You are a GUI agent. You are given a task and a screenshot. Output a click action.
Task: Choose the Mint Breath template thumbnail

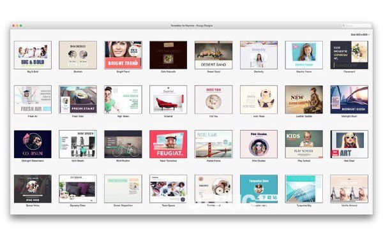point(78,144)
